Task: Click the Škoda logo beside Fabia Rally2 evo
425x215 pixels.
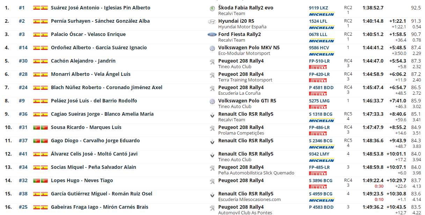Action: 212,8
